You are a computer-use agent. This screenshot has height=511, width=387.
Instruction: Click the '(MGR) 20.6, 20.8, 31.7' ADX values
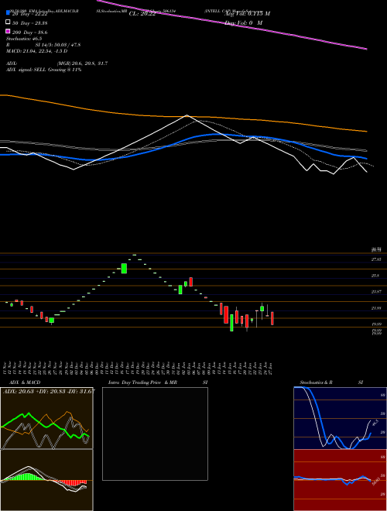point(82,63)
